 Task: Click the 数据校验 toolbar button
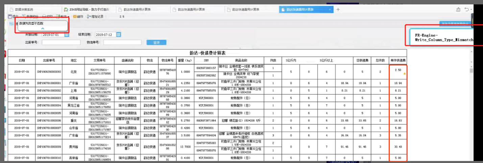coord(30,16)
